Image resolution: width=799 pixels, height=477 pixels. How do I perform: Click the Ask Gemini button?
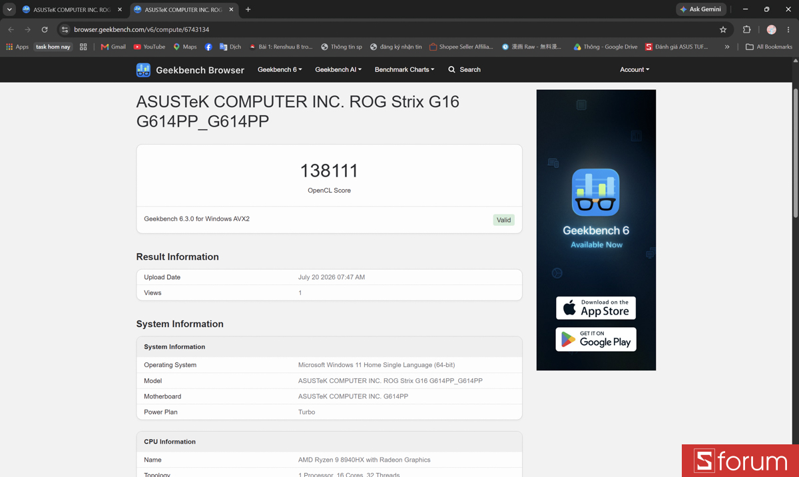click(x=700, y=9)
